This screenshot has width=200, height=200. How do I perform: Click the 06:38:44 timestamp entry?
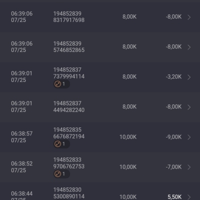[21, 195]
